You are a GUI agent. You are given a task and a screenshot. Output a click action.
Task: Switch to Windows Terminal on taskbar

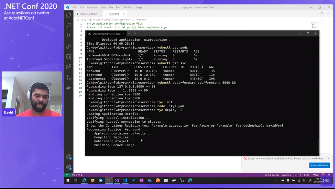point(109,180)
